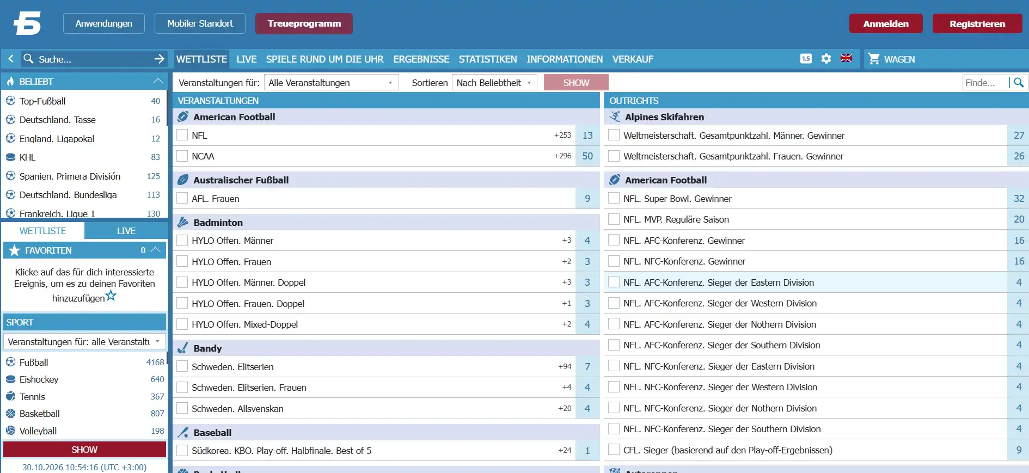Check Schweden. Elitserien checkbox
The height and width of the screenshot is (473, 1029).
(182, 366)
